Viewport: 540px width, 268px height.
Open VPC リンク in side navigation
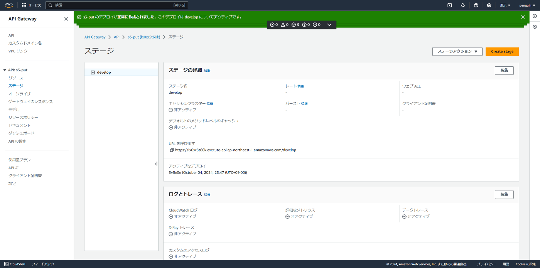coord(18,51)
